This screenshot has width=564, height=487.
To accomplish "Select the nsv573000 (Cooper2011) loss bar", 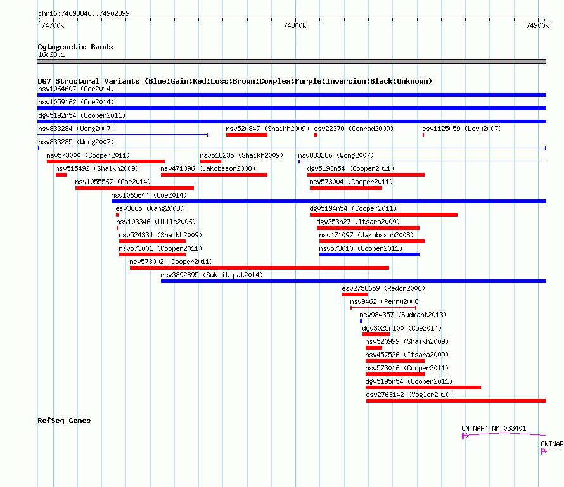I will [106, 161].
